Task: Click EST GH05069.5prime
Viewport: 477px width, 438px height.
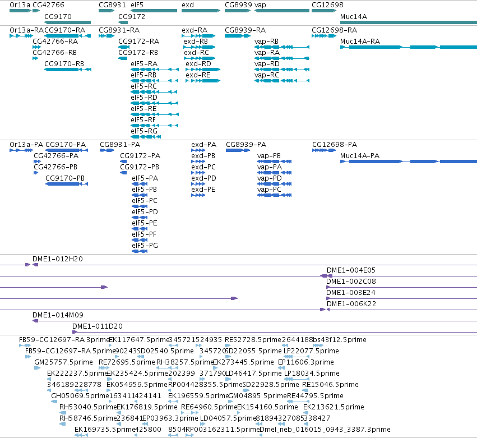Action: (x=54, y=402)
